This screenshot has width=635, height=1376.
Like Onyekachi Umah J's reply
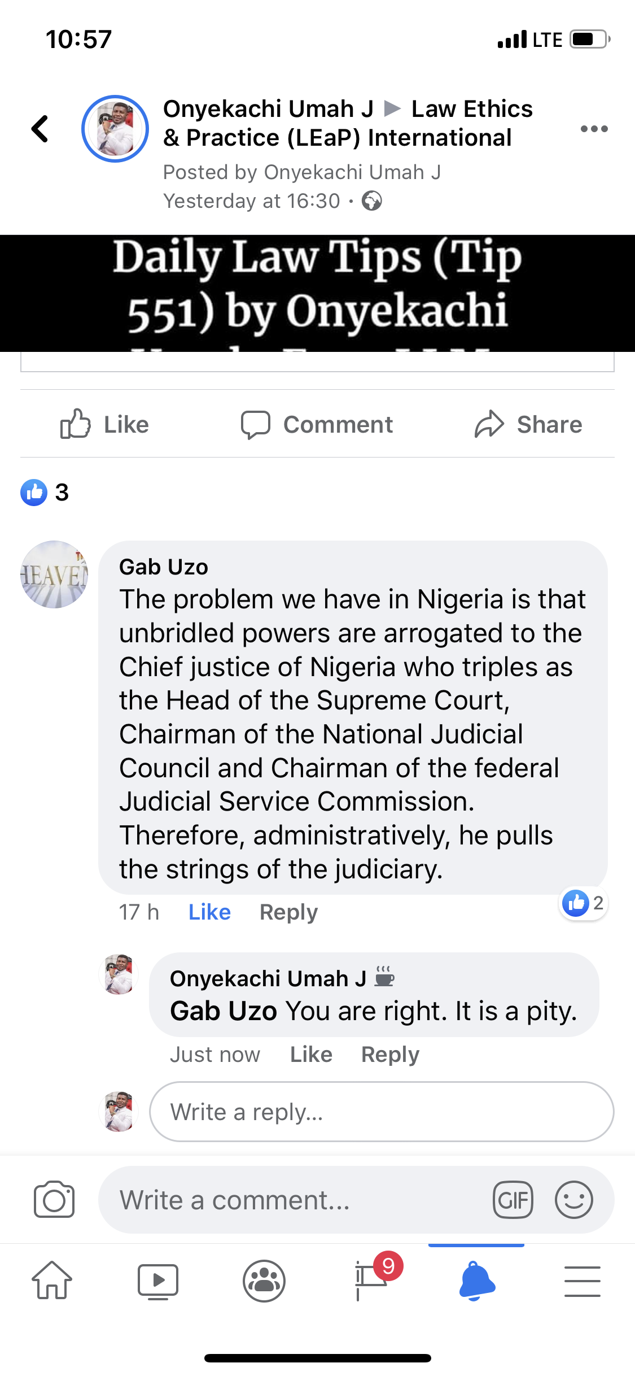[x=311, y=1055]
